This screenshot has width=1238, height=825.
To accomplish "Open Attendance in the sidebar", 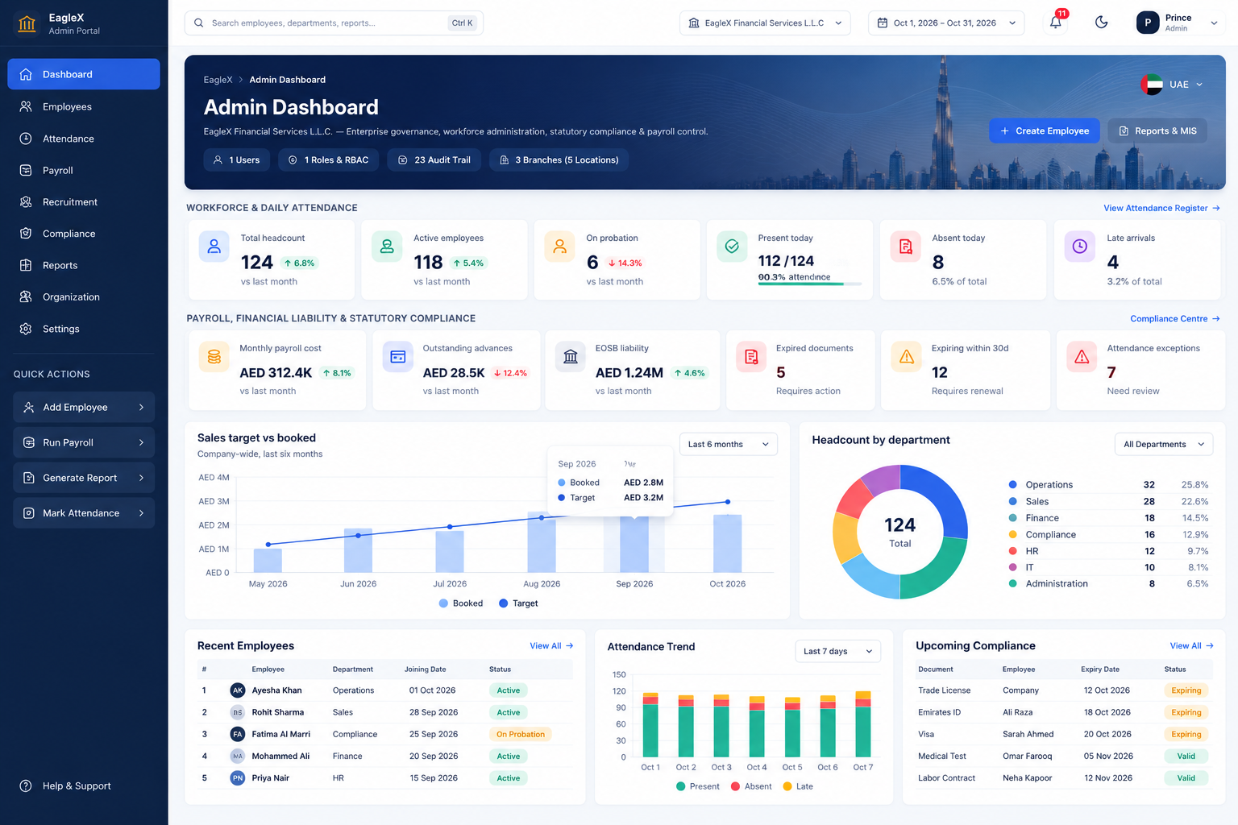I will [x=84, y=139].
